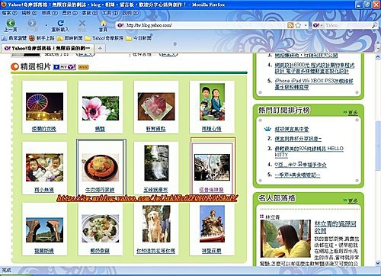Open the 今日新聞 bookmark folder

click(x=139, y=38)
